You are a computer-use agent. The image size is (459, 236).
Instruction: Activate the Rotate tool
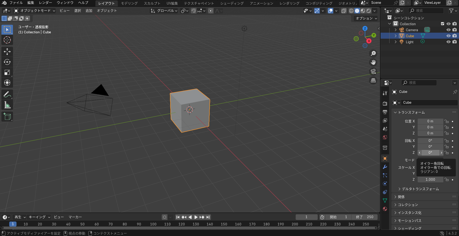pos(7,62)
